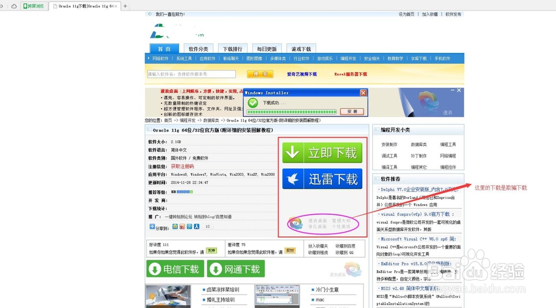Select 编程开发 in the blue category bar

pos(348,58)
